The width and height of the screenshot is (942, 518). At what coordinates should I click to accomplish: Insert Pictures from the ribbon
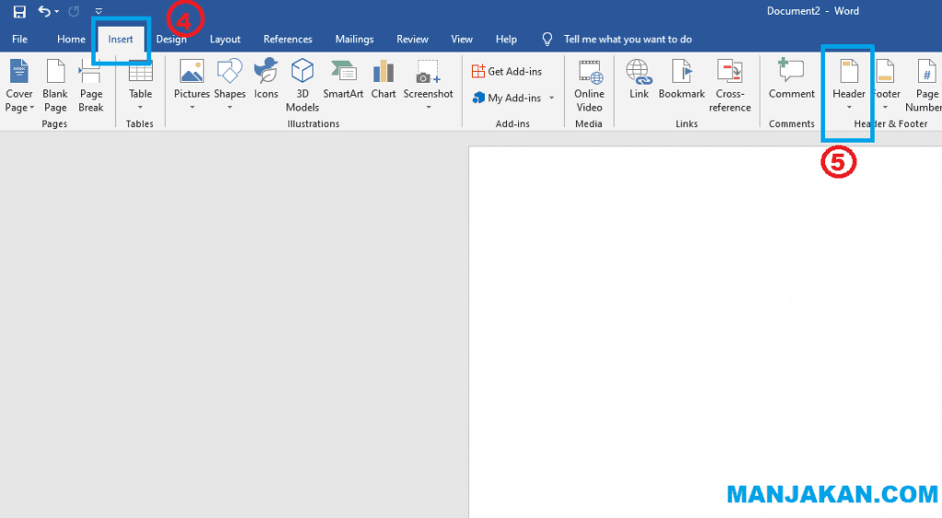pyautogui.click(x=191, y=79)
